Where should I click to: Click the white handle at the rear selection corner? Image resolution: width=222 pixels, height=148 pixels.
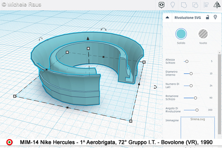[x=67, y=52]
